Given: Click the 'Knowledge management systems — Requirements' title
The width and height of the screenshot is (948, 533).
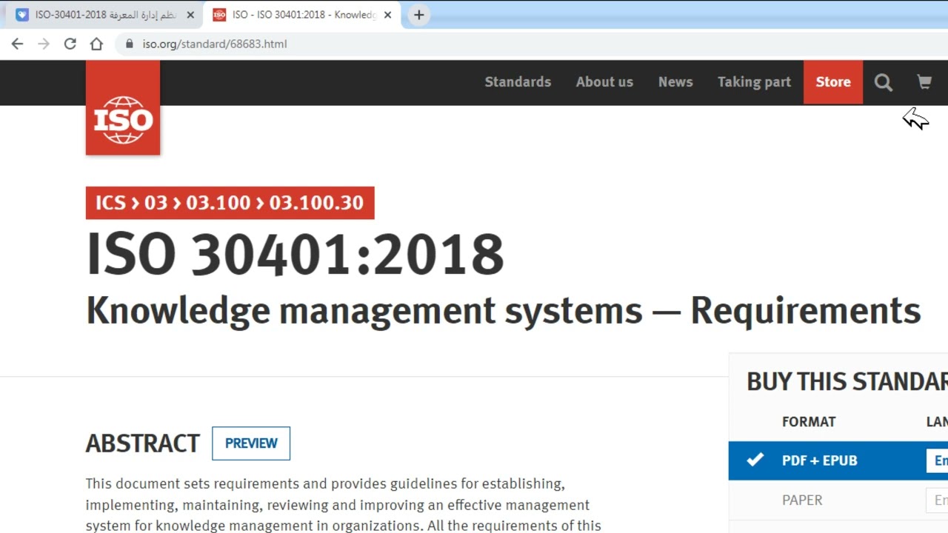Looking at the screenshot, I should click(504, 310).
